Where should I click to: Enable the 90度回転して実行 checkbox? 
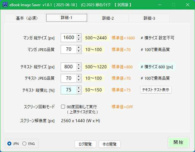(63, 107)
